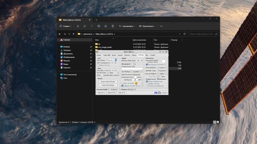This screenshot has width=257, height=144.
Task: Open recent locations chevron beside forward arrow
Action: tap(69, 34)
